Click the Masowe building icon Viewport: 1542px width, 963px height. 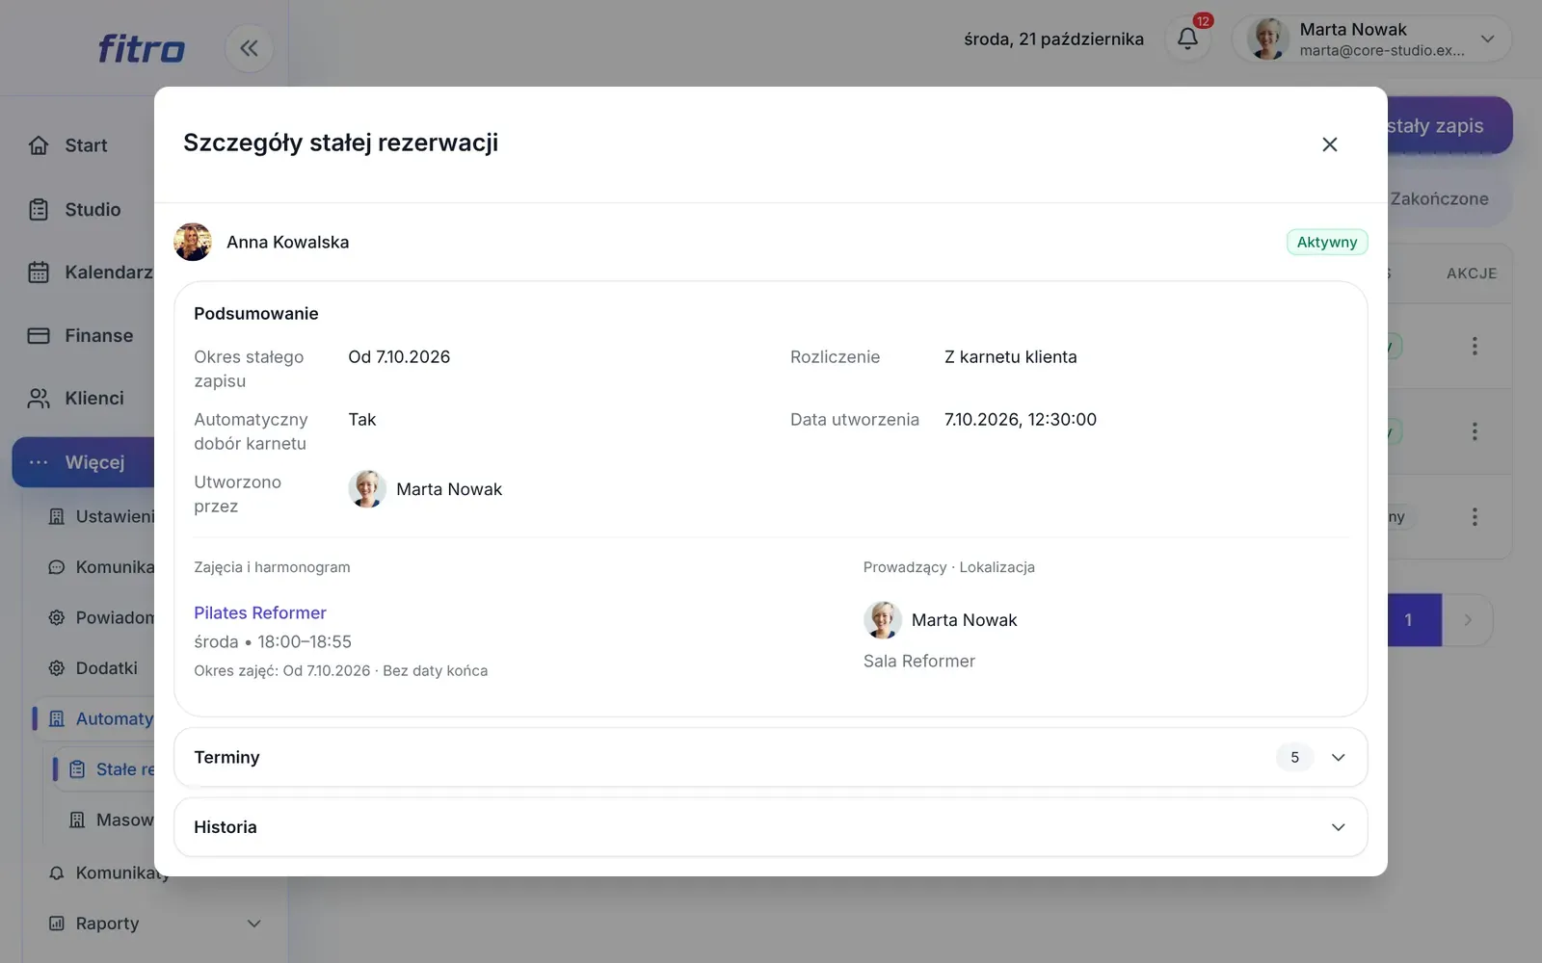tap(77, 820)
